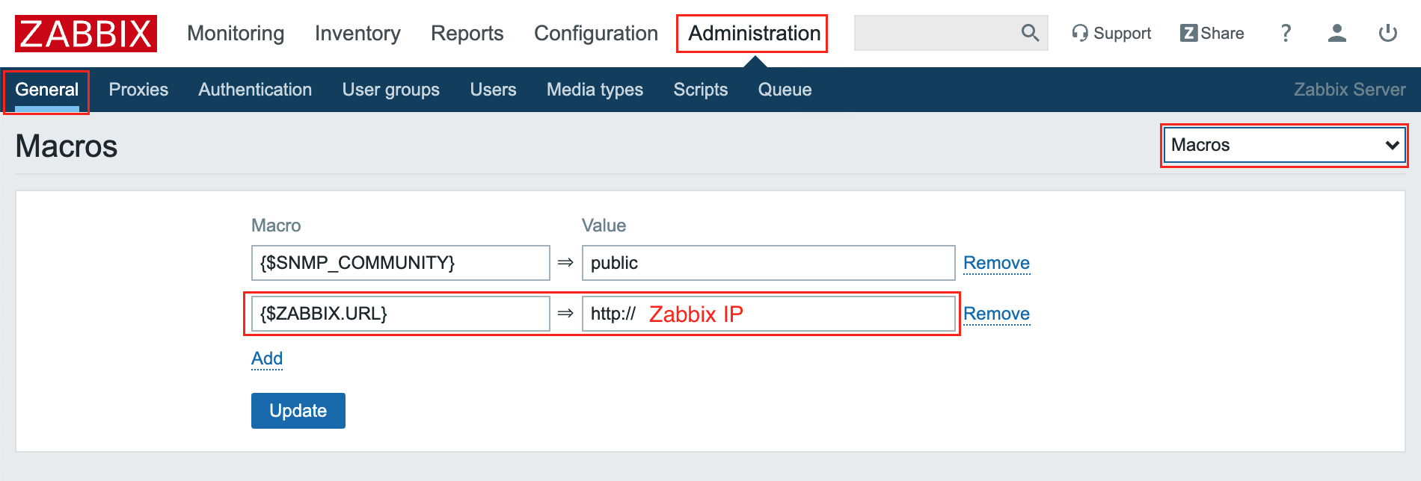Remove the {$ZABBIX.URL} macro
The image size is (1421, 481).
click(x=996, y=314)
